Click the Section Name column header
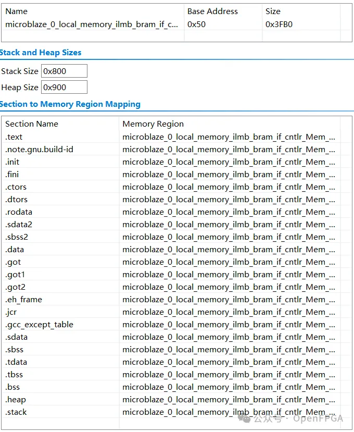The height and width of the screenshot is (432, 354). [x=32, y=124]
